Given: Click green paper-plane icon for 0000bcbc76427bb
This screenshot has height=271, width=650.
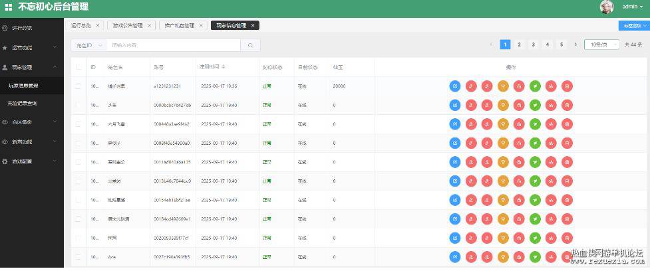Looking at the screenshot, I should (535, 105).
